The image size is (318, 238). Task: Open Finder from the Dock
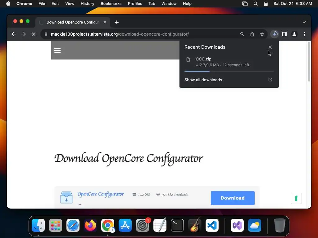[38, 225]
